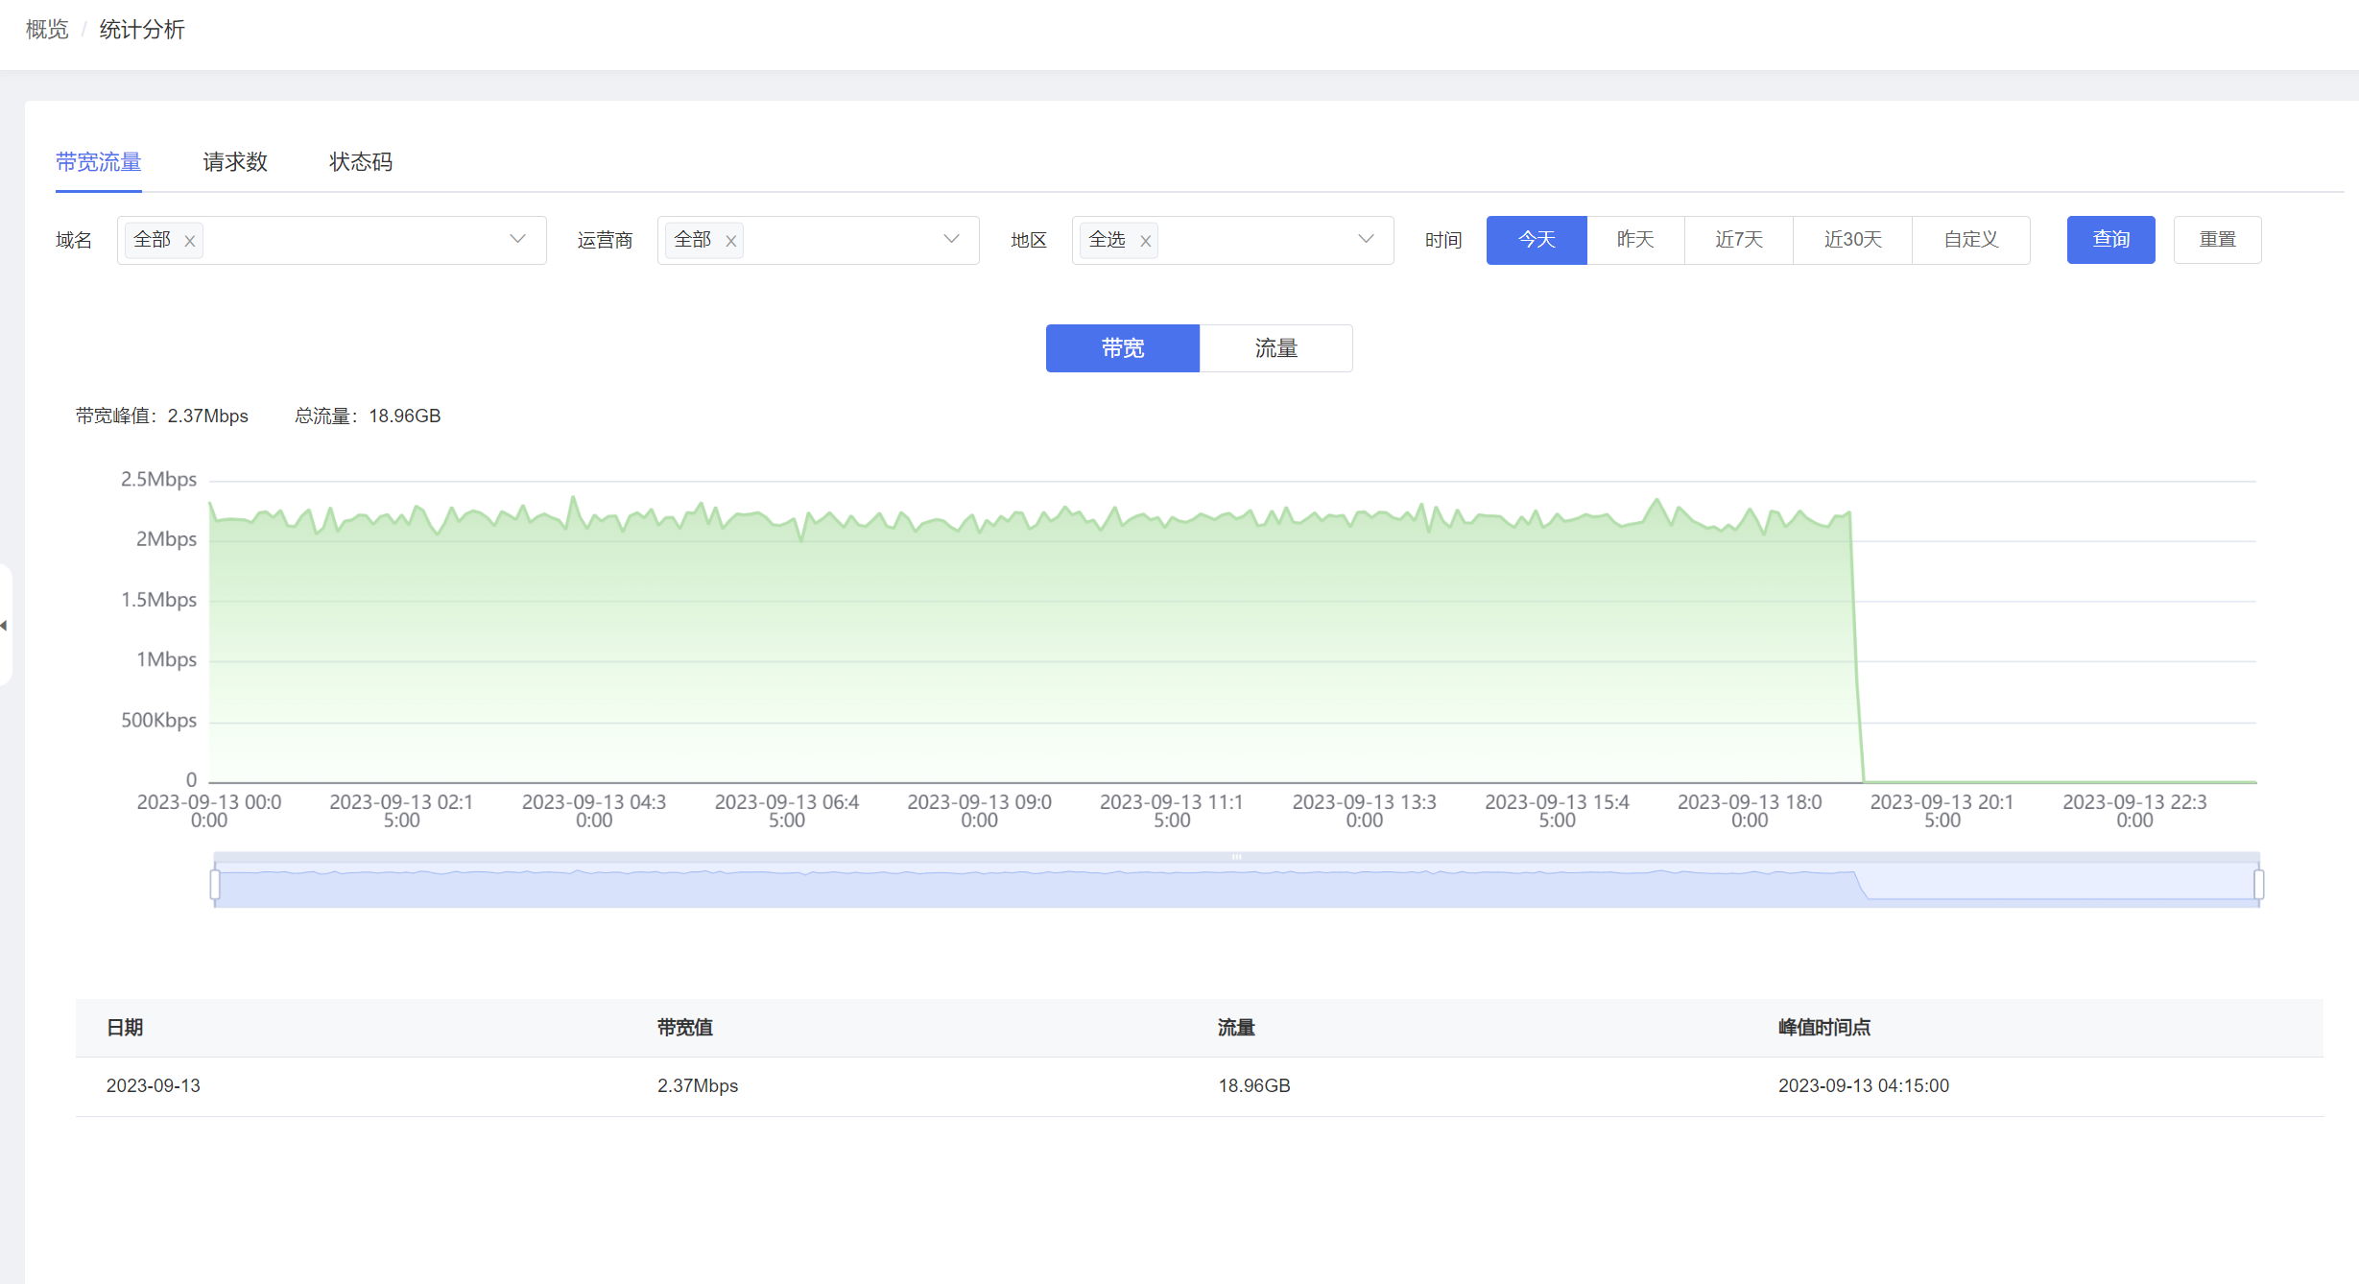Switch chart view to 流量

(x=1275, y=348)
